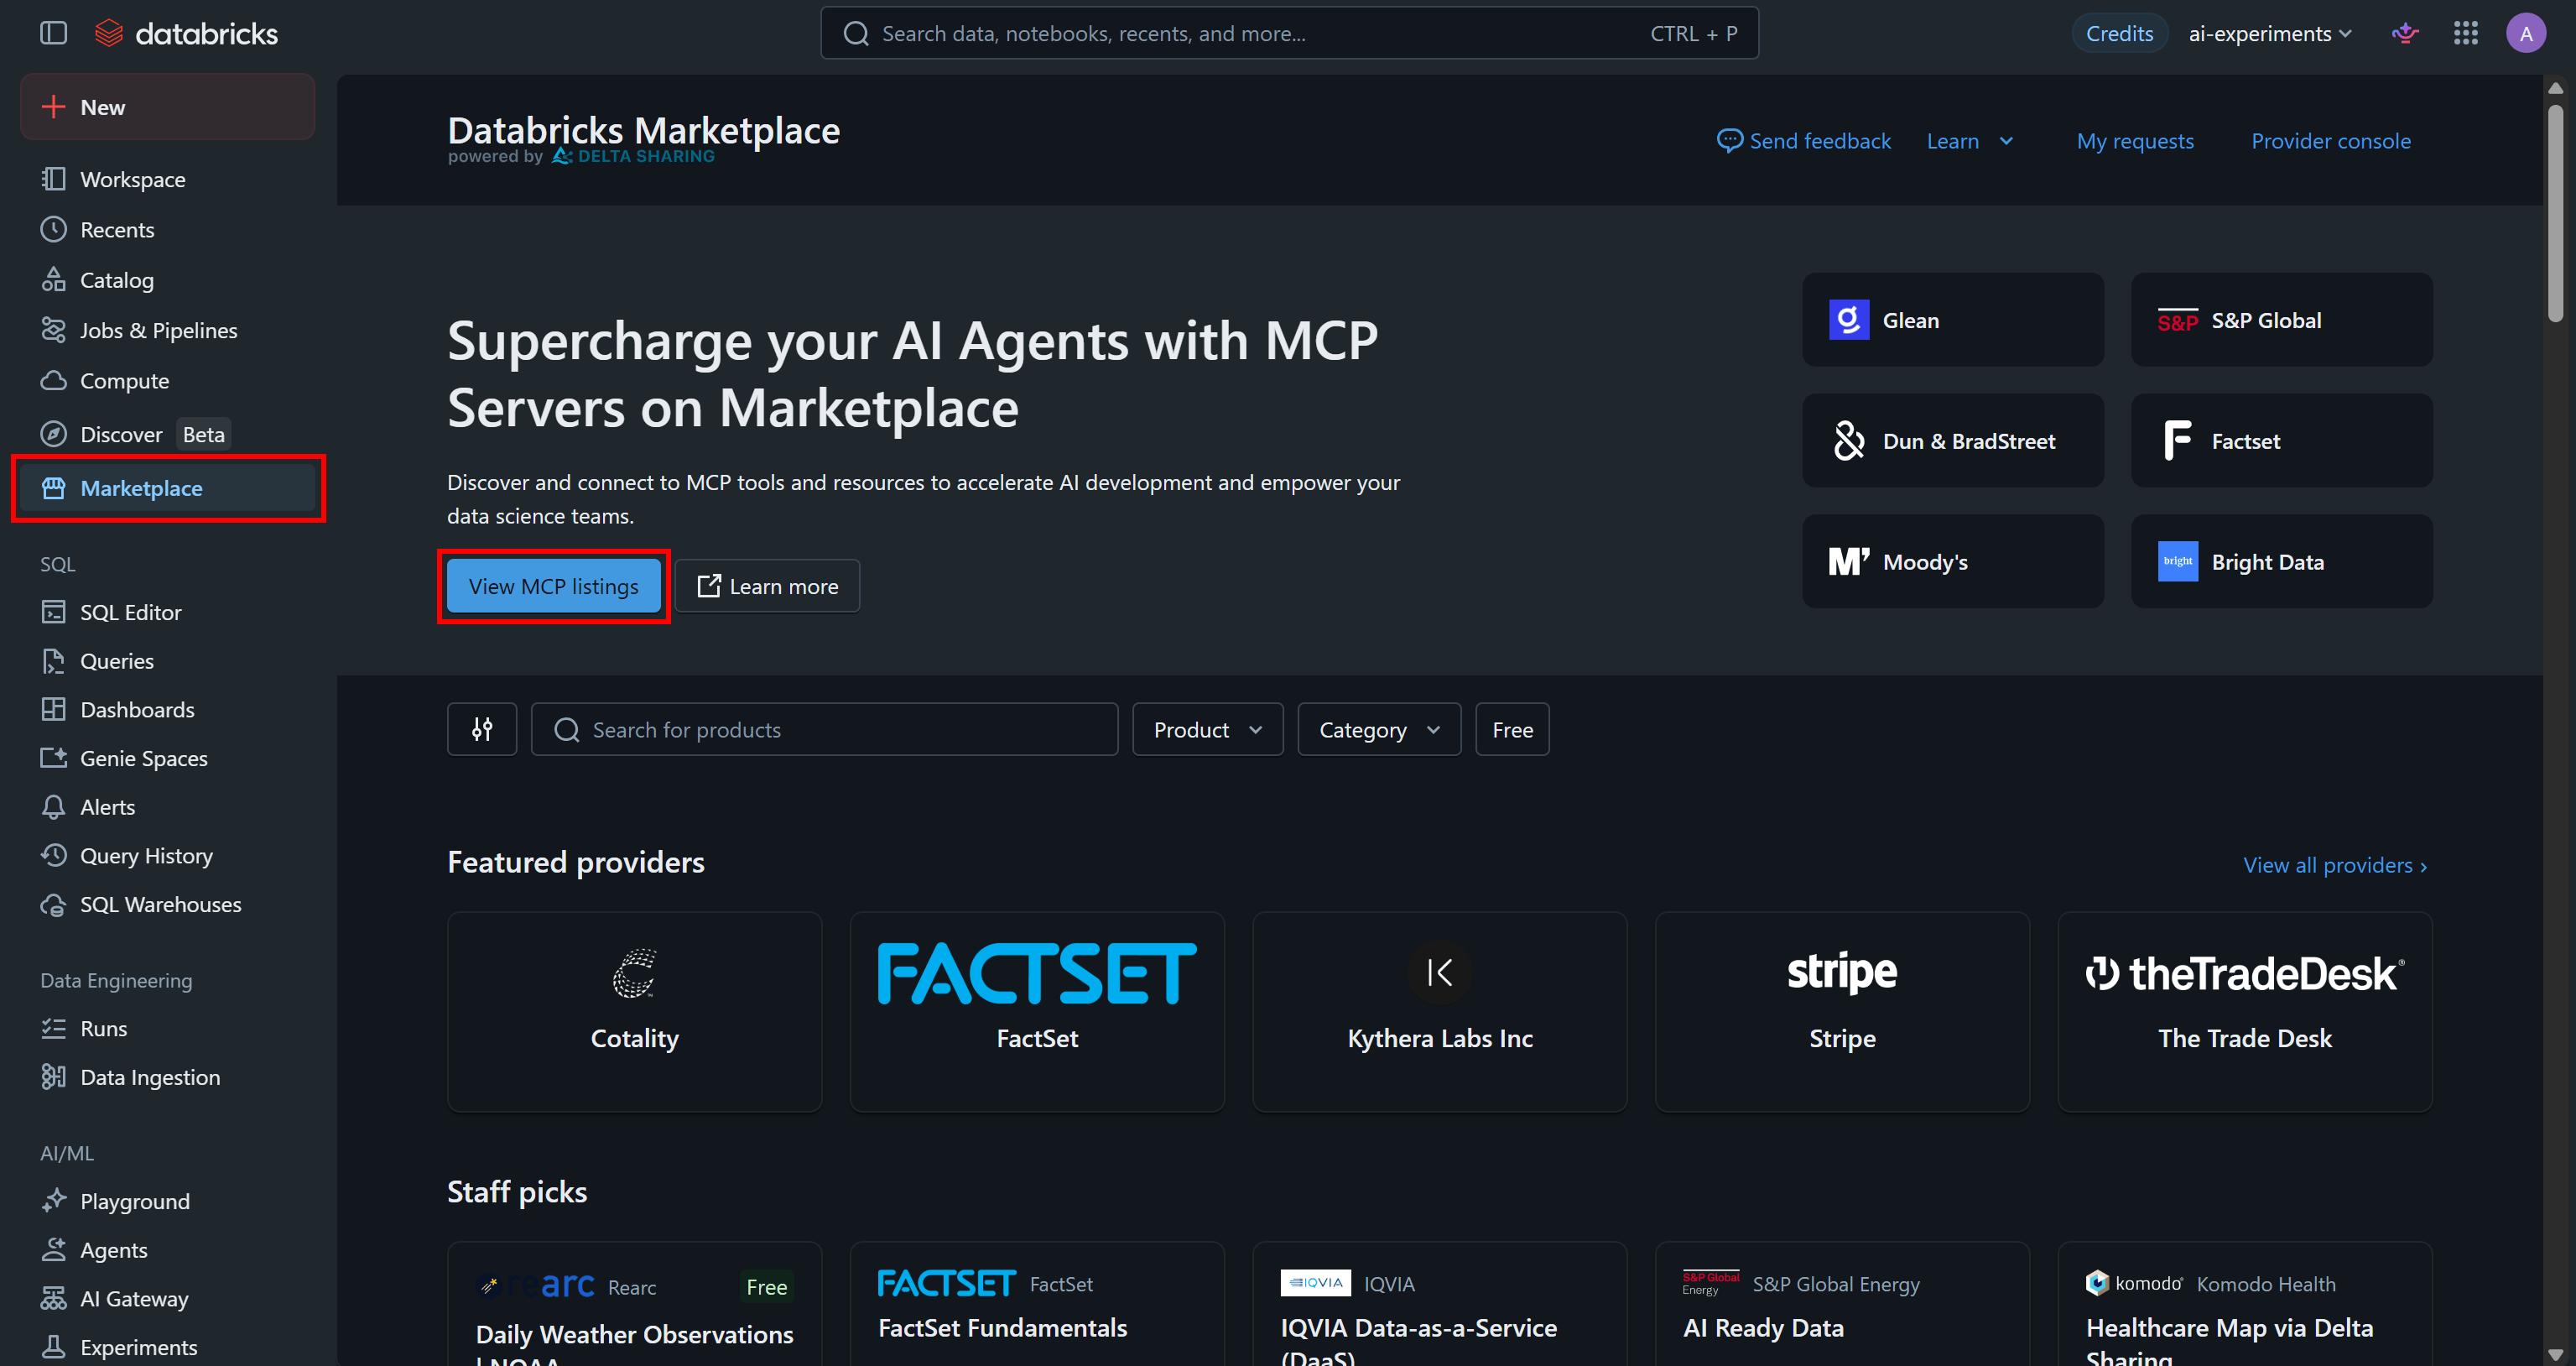Open the Factset MCP tile
2576x1366 pixels.
2281,441
